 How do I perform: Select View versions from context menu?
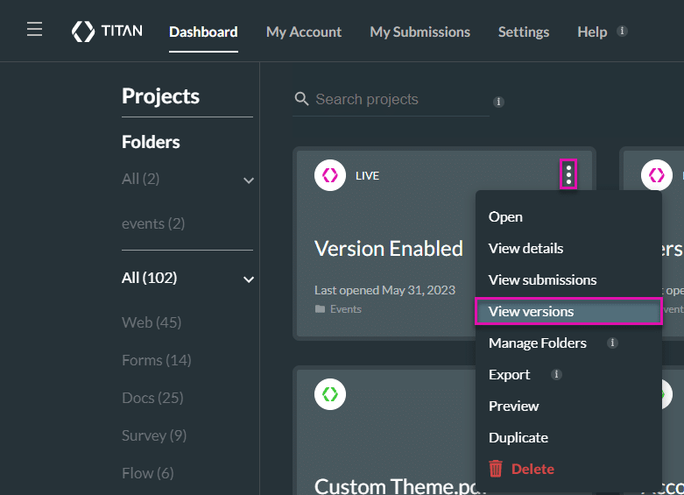pos(531,311)
